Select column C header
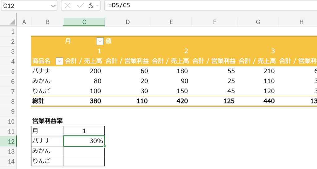Screen dimensions: 317x169 pyautogui.click(x=84, y=22)
